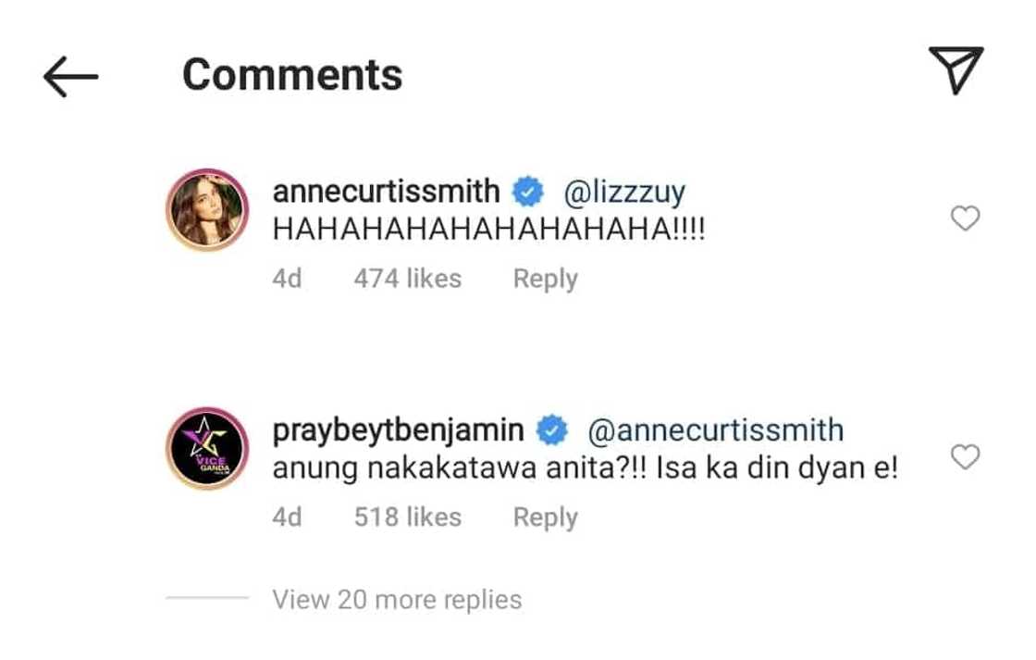Viewport: 1036px width, 660px height.
Task: Open annecurtissmith's profile picture
Action: 207,210
